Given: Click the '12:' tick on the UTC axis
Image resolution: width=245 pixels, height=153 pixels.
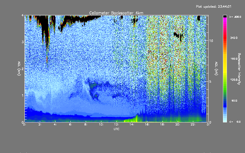Looking at the screenshot, I should 116,125.
